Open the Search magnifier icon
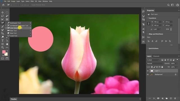Viewport: 180px width, 101px height. (x=168, y=5)
